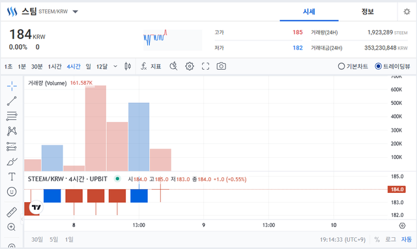417x249 pixels.
Task: Take a chart snapshot with camera icon
Action: pos(222,66)
